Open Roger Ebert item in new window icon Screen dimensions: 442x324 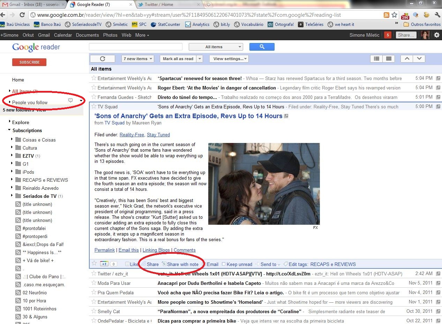pyautogui.click(x=438, y=88)
